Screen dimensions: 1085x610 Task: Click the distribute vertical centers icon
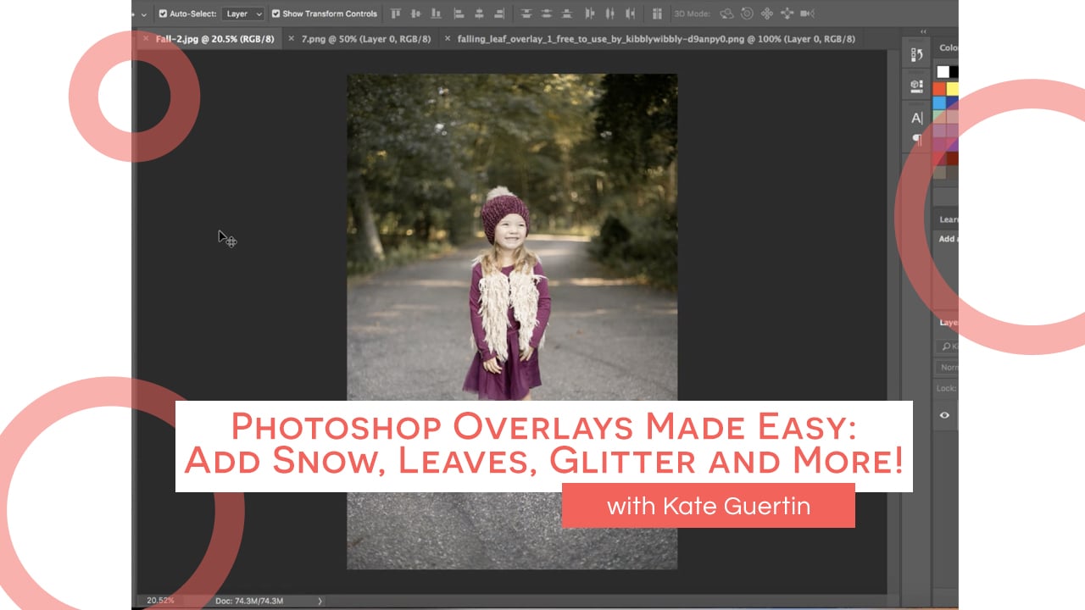pos(546,14)
